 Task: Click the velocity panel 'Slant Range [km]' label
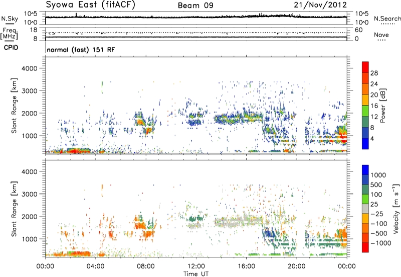(x=14, y=209)
